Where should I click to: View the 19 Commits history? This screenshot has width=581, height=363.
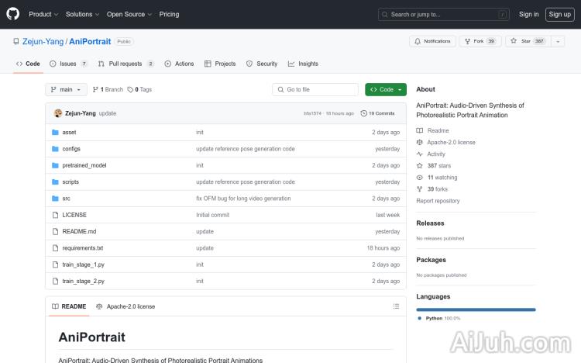pyautogui.click(x=381, y=113)
